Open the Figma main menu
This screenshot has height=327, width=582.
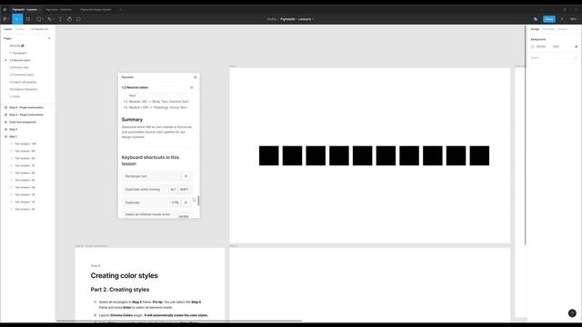pos(5,19)
